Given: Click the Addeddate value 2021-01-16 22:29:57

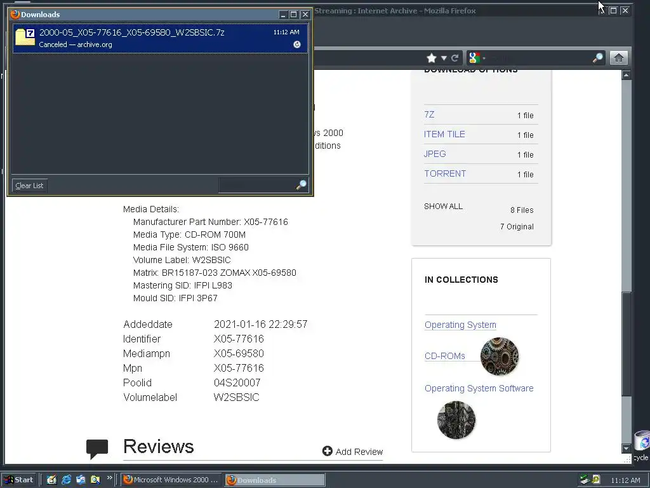Looking at the screenshot, I should click(x=261, y=324).
